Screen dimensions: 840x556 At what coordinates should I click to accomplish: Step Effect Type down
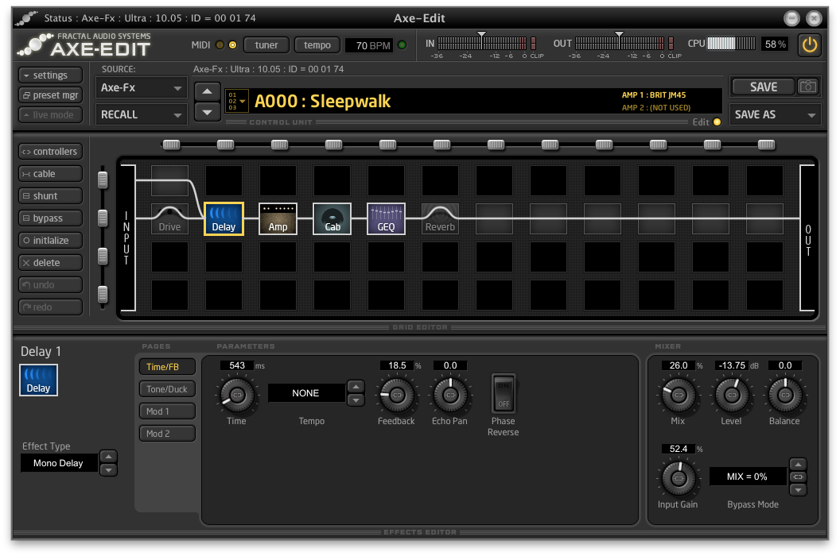pos(109,470)
